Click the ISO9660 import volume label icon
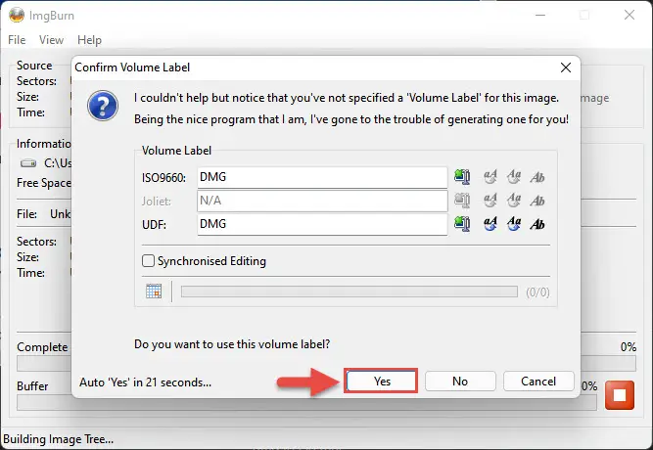 click(x=462, y=177)
